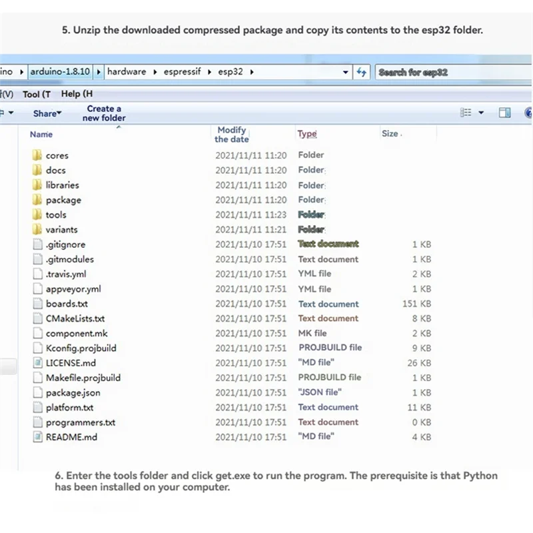Open the Help menu
Screen dimensions: 533x533
pyautogui.click(x=77, y=94)
